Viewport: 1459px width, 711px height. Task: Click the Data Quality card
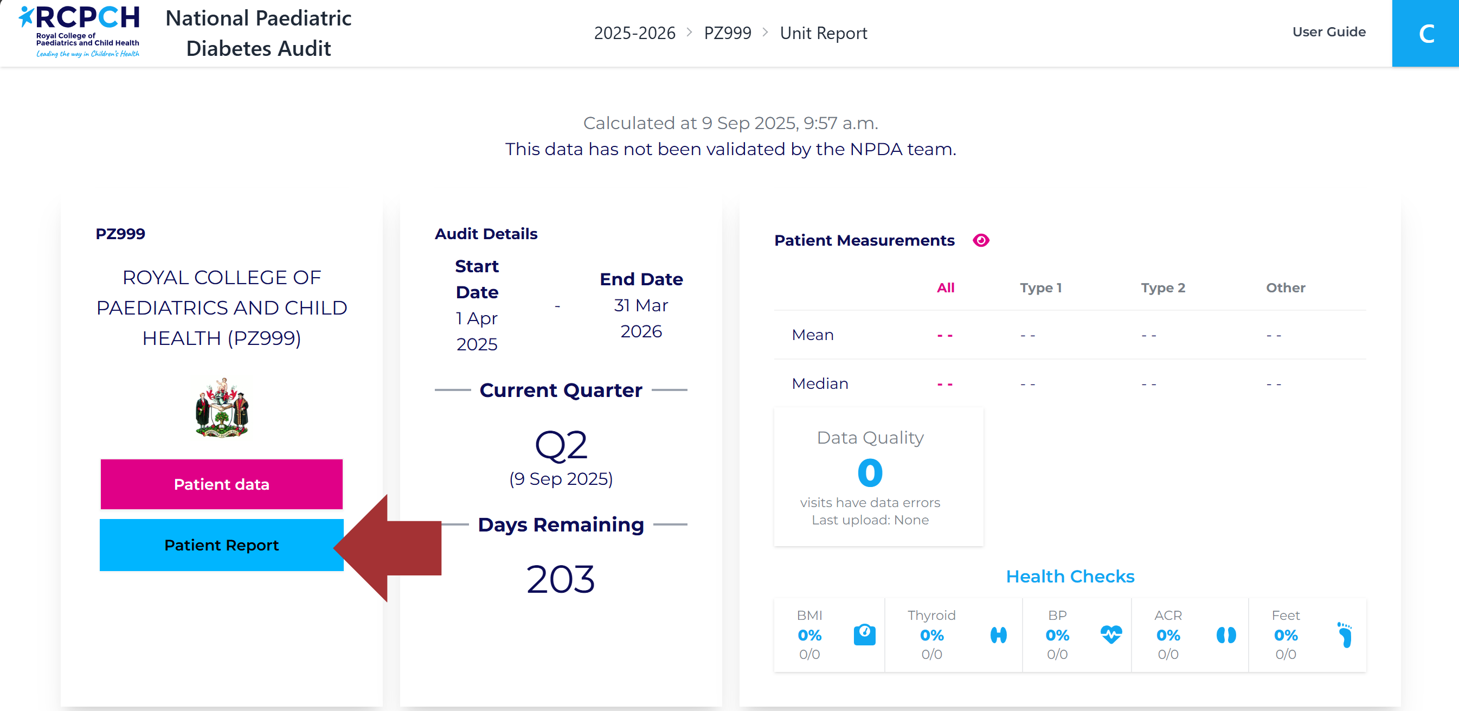click(x=878, y=477)
